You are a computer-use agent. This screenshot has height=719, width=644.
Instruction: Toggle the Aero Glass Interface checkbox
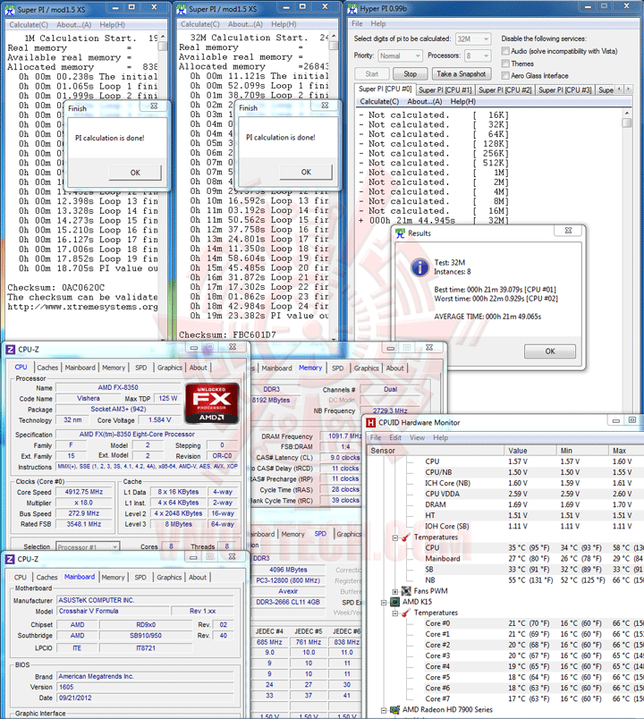[x=505, y=76]
